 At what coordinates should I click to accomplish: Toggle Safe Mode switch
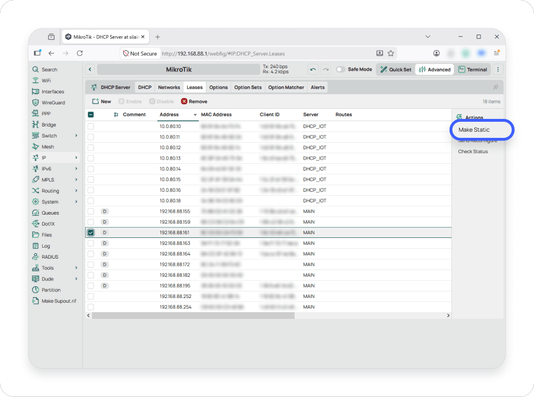(340, 69)
